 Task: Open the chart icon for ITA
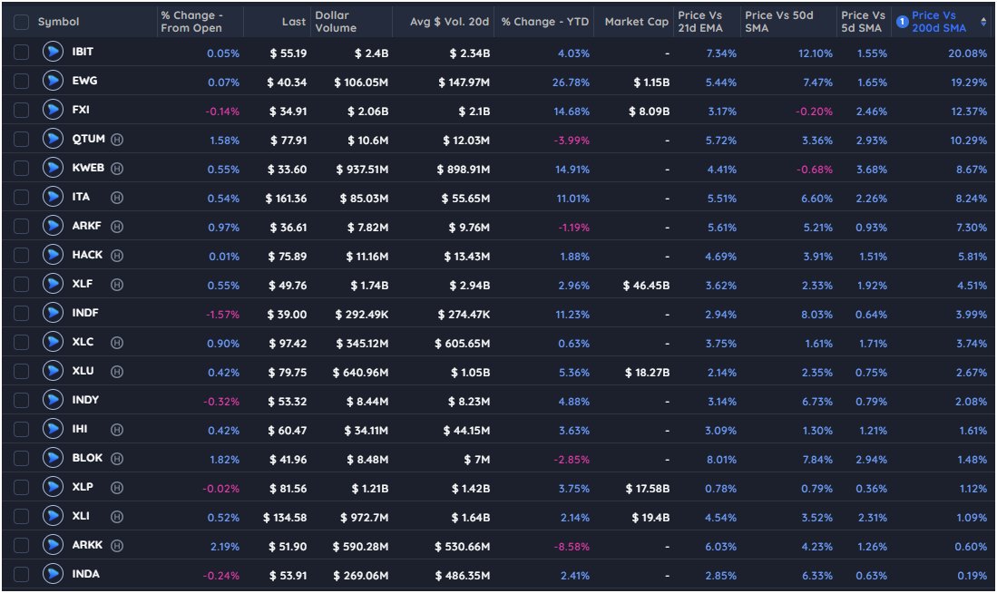click(x=53, y=197)
